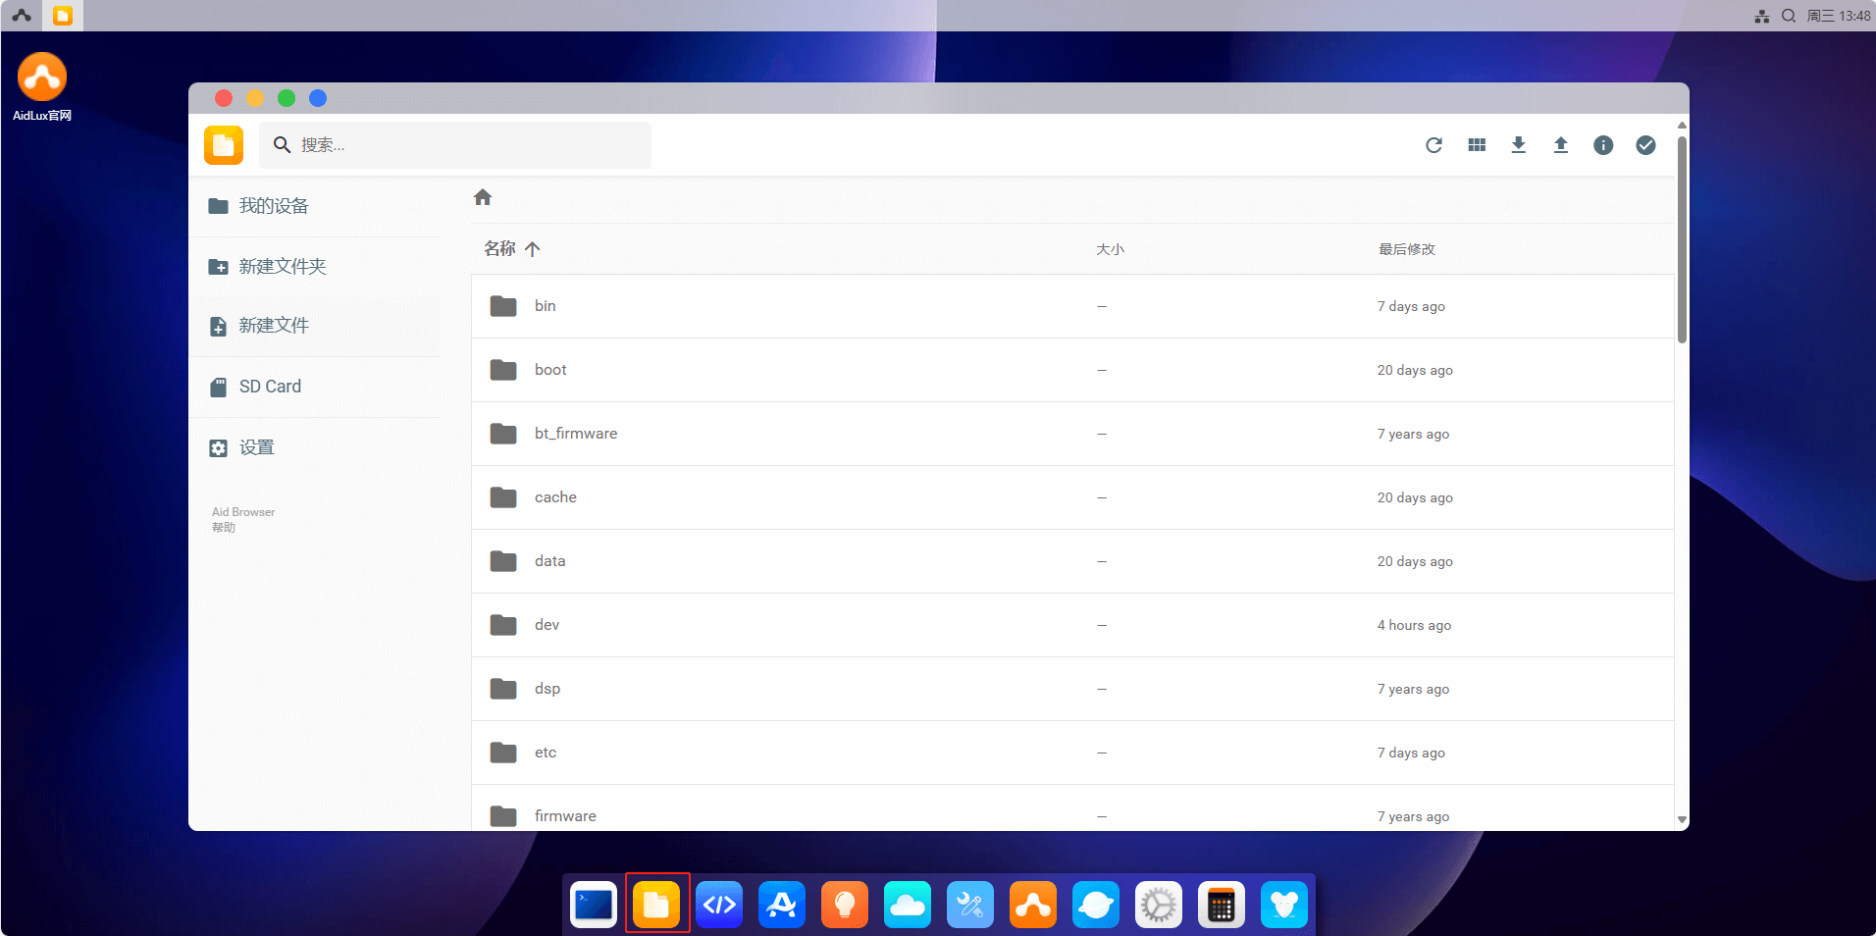Open My Device in sidebar
The width and height of the screenshot is (1876, 936).
coord(273,206)
